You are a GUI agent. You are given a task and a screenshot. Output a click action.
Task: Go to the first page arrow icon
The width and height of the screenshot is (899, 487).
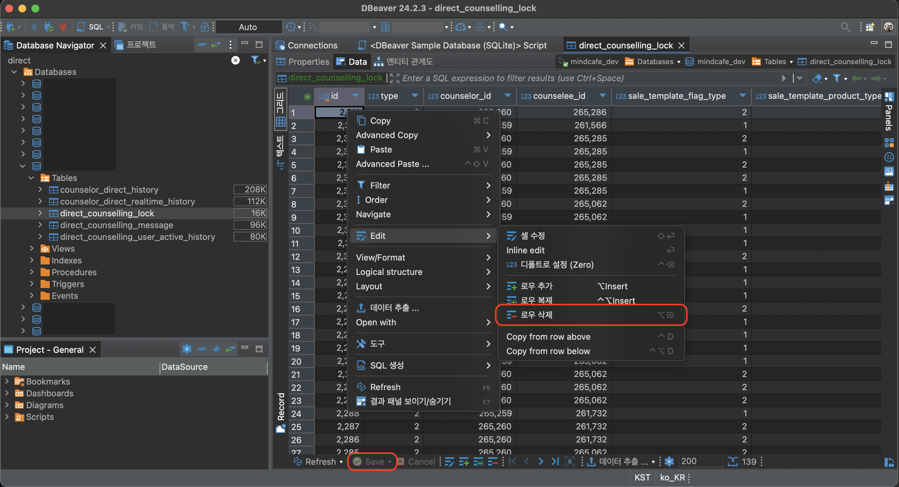[x=512, y=461]
